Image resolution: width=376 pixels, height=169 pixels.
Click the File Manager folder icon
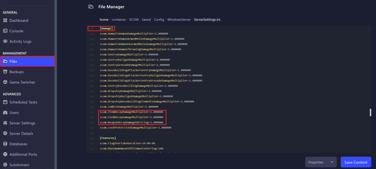coord(91,7)
